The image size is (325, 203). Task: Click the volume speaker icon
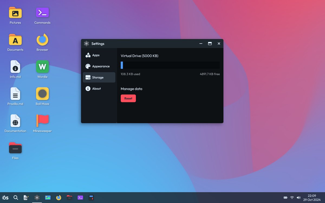click(298, 198)
